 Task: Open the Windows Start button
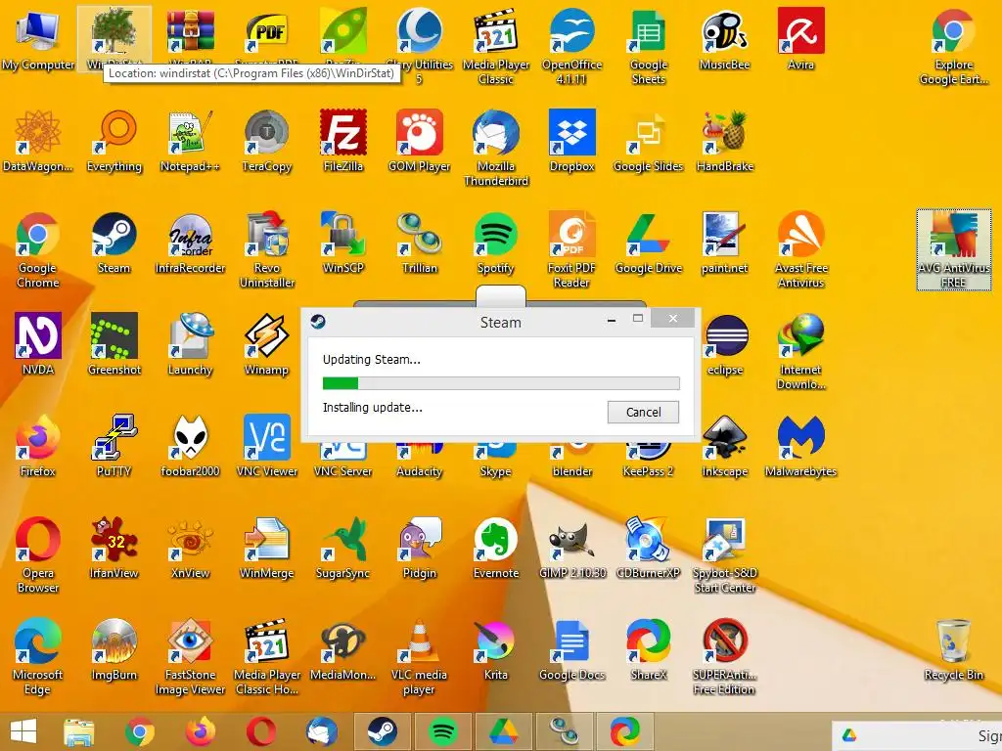pyautogui.click(x=23, y=731)
